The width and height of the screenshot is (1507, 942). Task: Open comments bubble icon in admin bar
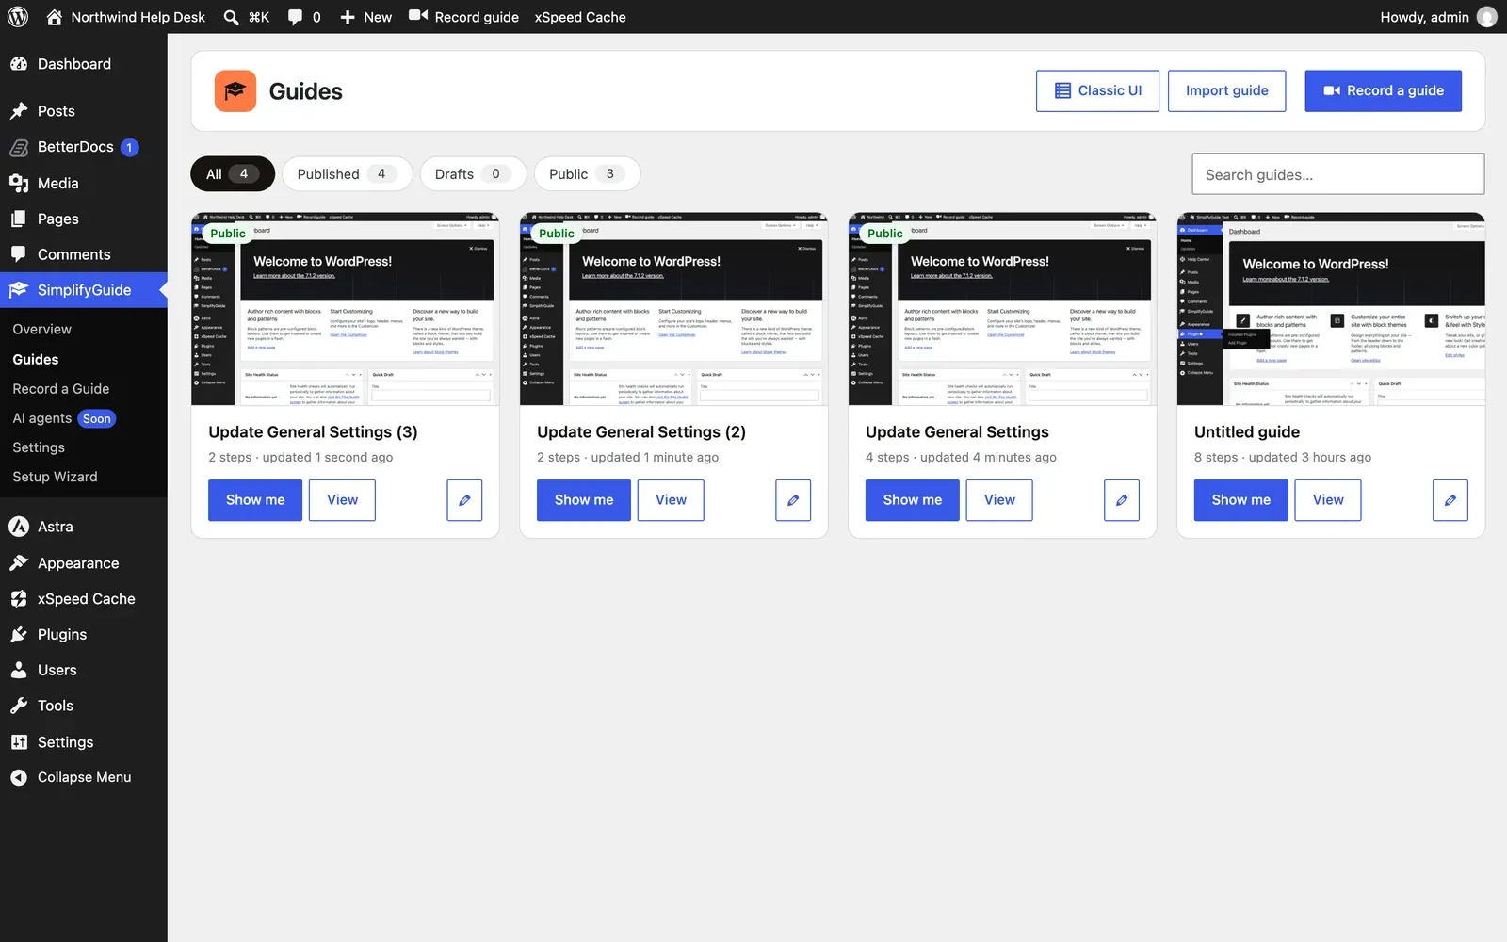(x=295, y=17)
